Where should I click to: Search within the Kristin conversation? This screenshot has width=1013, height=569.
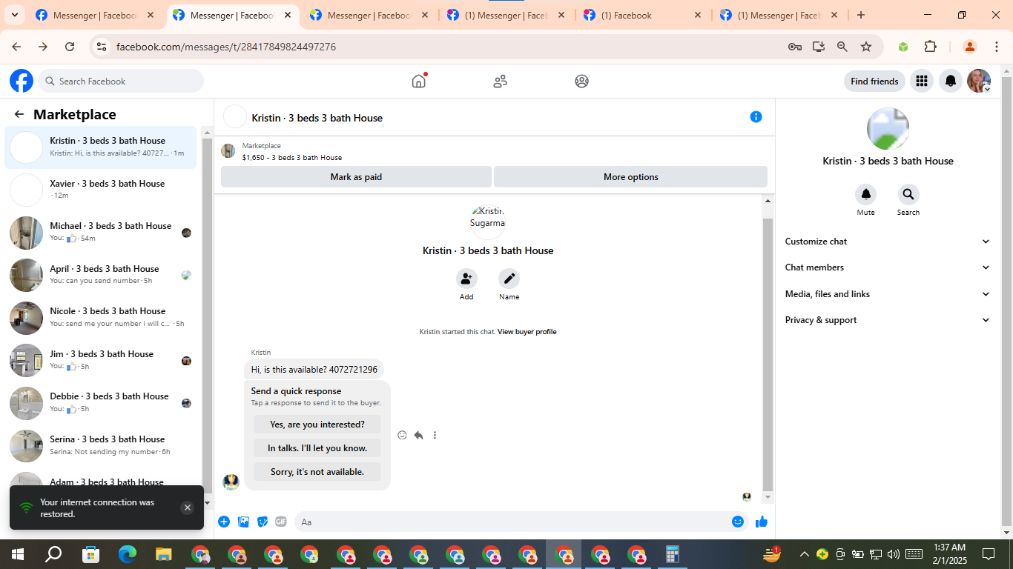[908, 195]
